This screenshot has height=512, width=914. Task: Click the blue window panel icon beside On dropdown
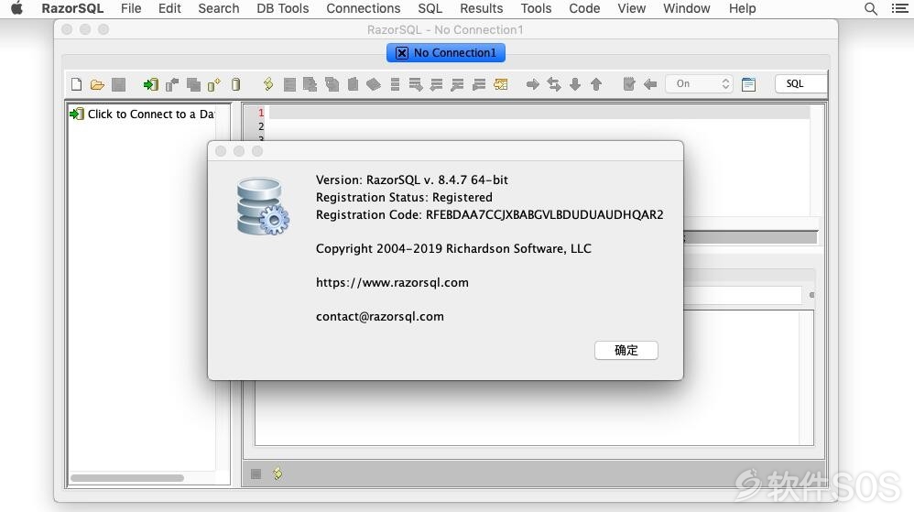point(748,84)
